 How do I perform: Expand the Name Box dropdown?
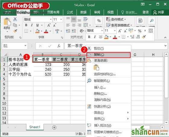tap(25, 46)
